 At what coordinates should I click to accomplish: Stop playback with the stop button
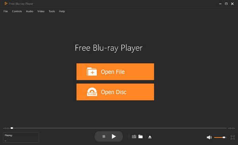104,137
